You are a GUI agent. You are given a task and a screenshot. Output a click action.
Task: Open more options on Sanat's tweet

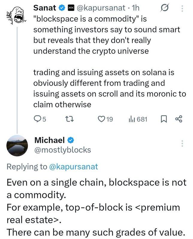(x=182, y=9)
